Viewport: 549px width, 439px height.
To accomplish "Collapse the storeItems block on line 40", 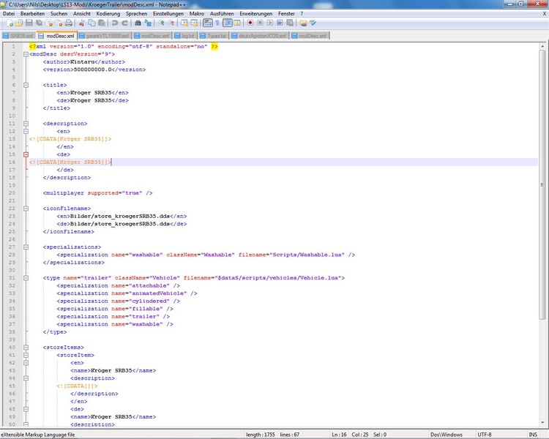I will (26, 348).
